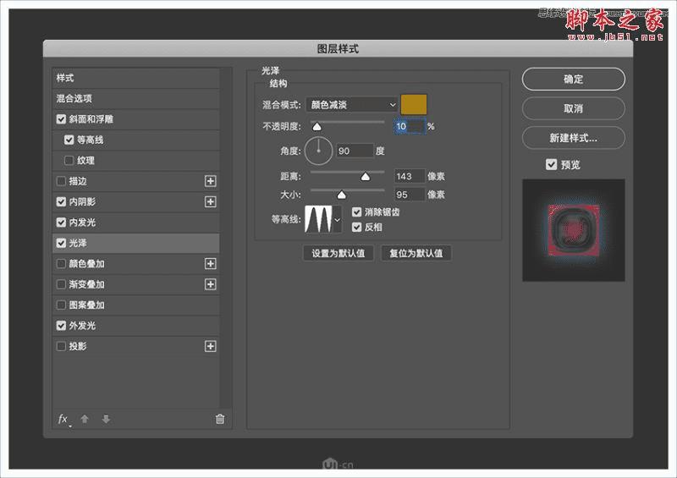
Task: Enable 颜色叠加 checkbox
Action: [x=61, y=263]
